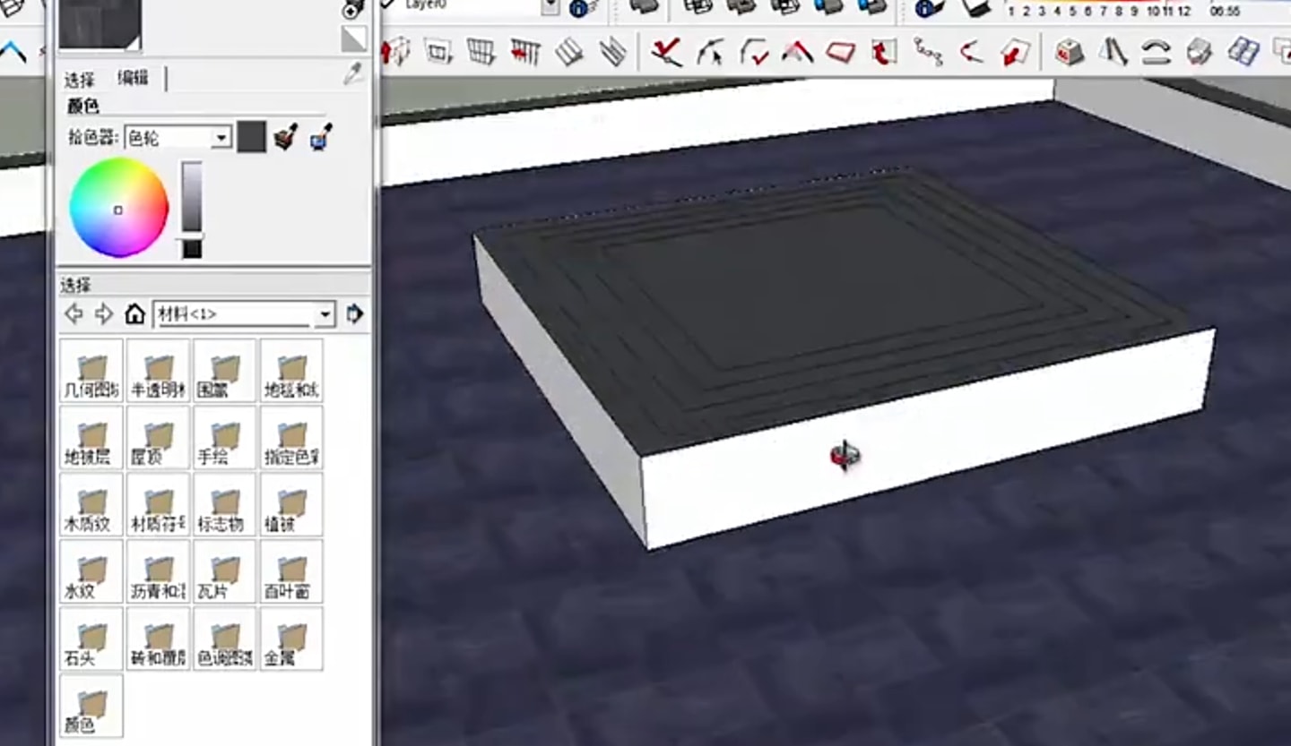Go back with the left arrow icon
Viewport: 1291px width, 746px height.
point(74,314)
